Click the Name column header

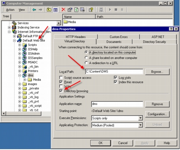(x=79, y=17)
